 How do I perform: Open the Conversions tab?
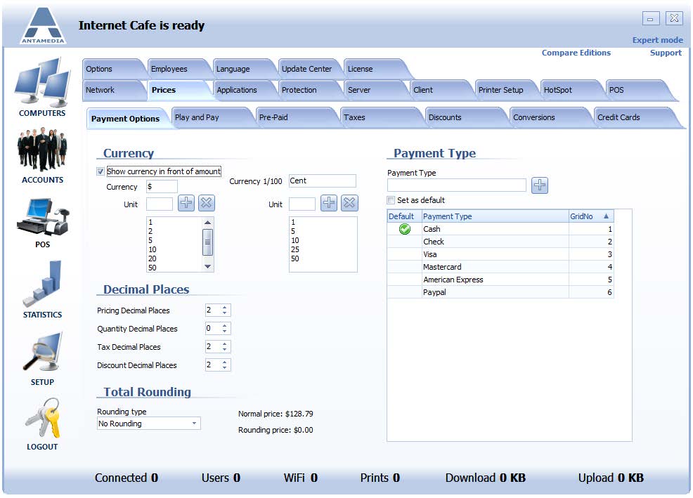[547, 117]
